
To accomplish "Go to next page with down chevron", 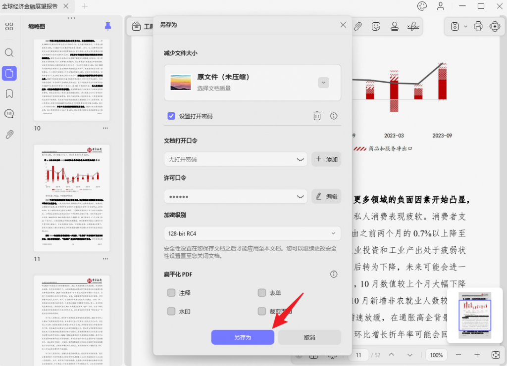I will [x=409, y=355].
